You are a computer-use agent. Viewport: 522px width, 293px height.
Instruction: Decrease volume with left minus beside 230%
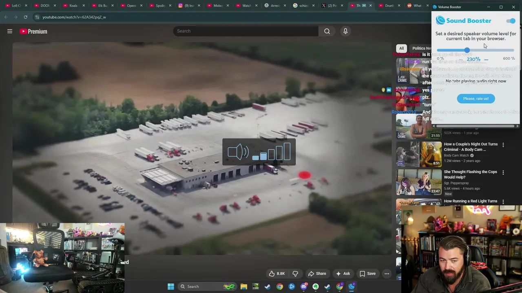point(461,60)
